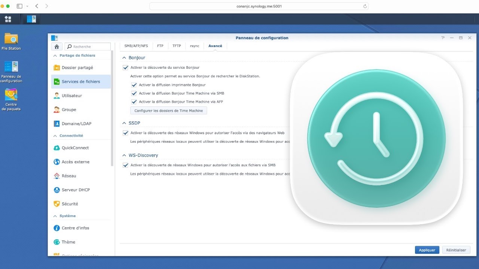Click the Domaine/LDAP icon
The image size is (479, 269).
[57, 124]
